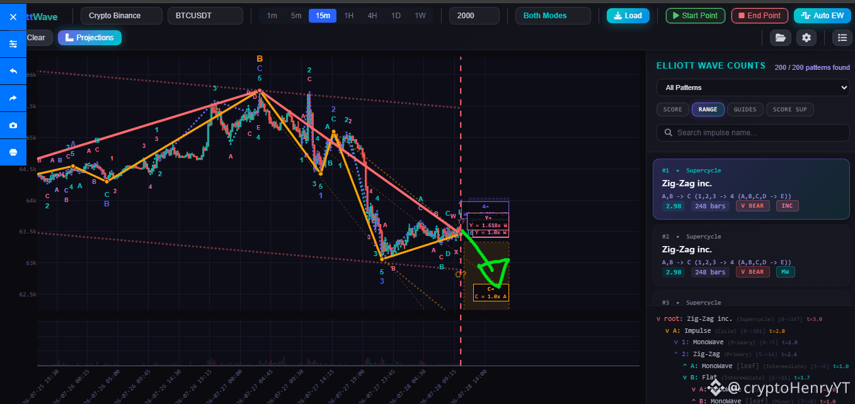The image size is (855, 404).
Task: Toggle the Projections button
Action: click(x=89, y=38)
